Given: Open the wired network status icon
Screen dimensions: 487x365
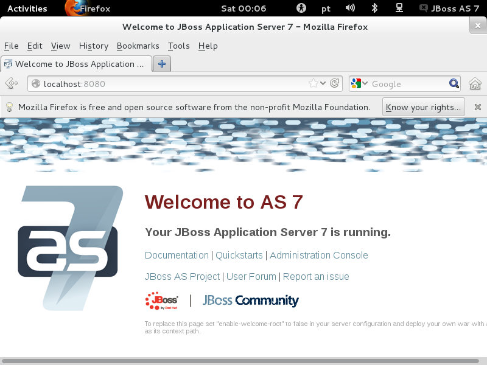Looking at the screenshot, I should click(x=399, y=8).
